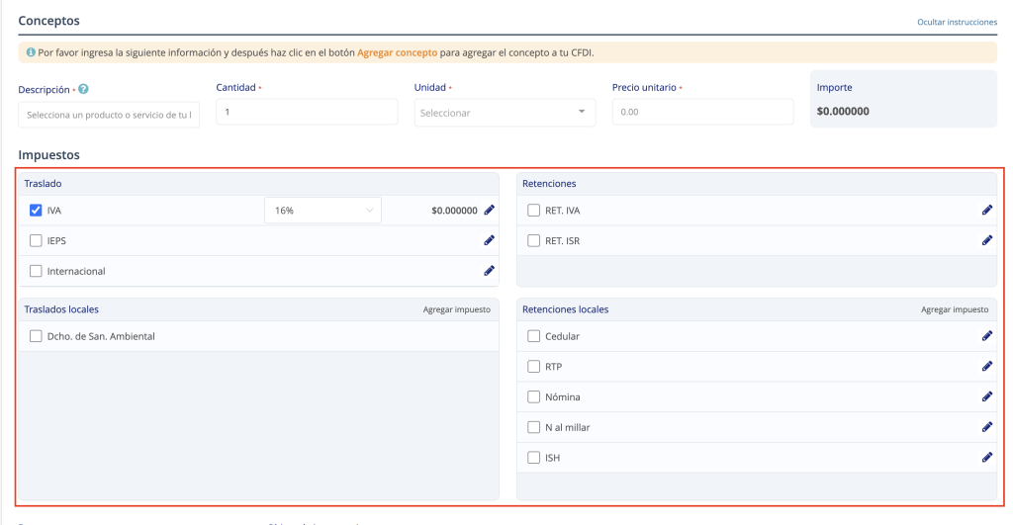Screen dimensions: 1013x525
Task: Enable the N al millar checkbox
Action: click(533, 427)
